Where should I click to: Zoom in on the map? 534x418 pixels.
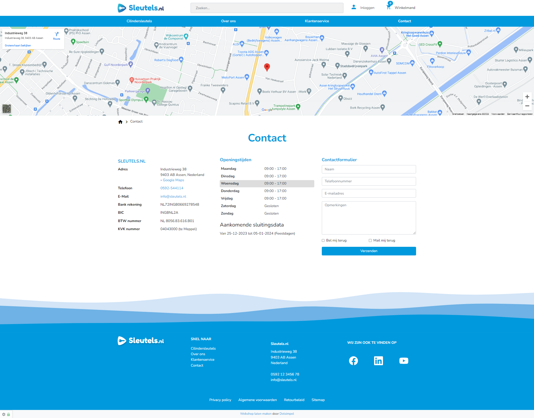pos(527,97)
